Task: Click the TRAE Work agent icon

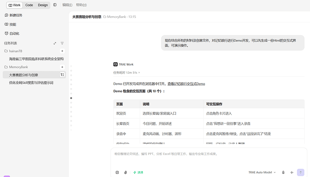Action: pyautogui.click(x=115, y=64)
